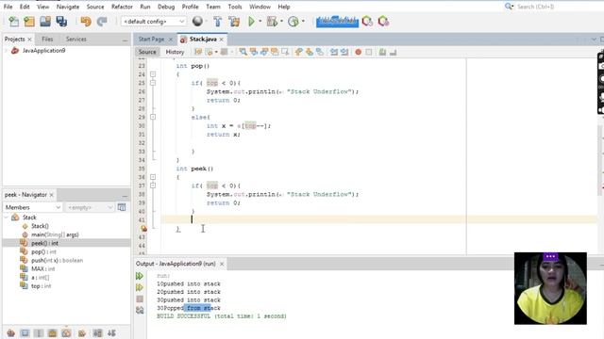Image resolution: width=604 pixels, height=339 pixels.
Task: Click the Find Selection magnifier in editor toolbar
Action: tap(243, 52)
